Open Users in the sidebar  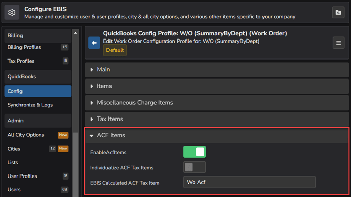(x=38, y=190)
